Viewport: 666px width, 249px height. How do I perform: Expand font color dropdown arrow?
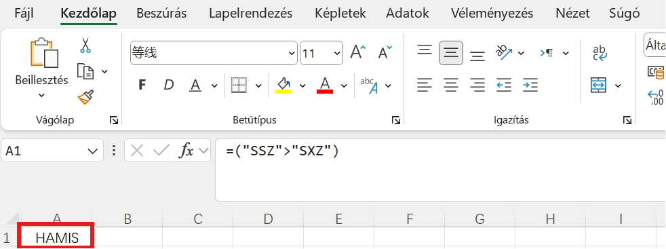point(345,86)
